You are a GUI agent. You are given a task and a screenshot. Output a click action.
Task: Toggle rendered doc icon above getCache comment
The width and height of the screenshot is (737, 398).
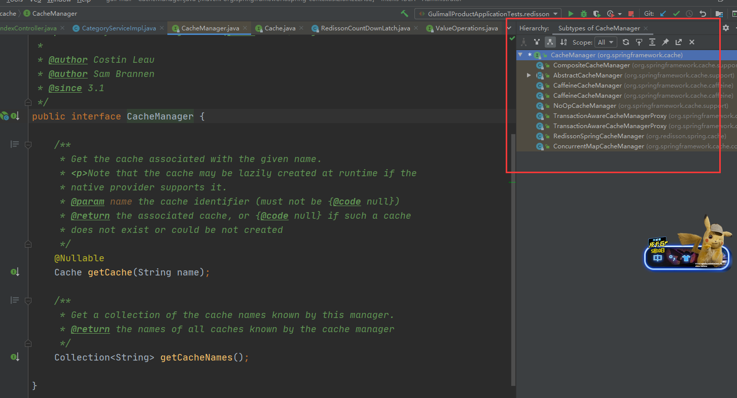pyautogui.click(x=15, y=144)
